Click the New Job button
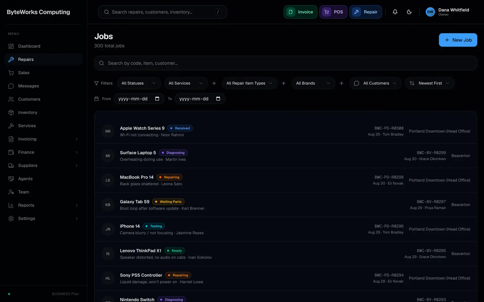 [458, 40]
